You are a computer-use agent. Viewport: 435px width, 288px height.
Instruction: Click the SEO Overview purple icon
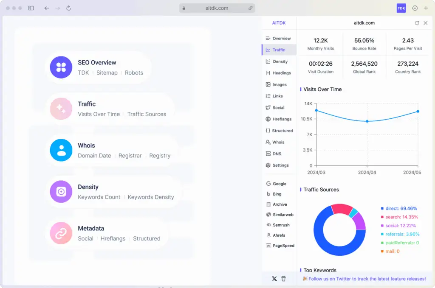pyautogui.click(x=61, y=67)
